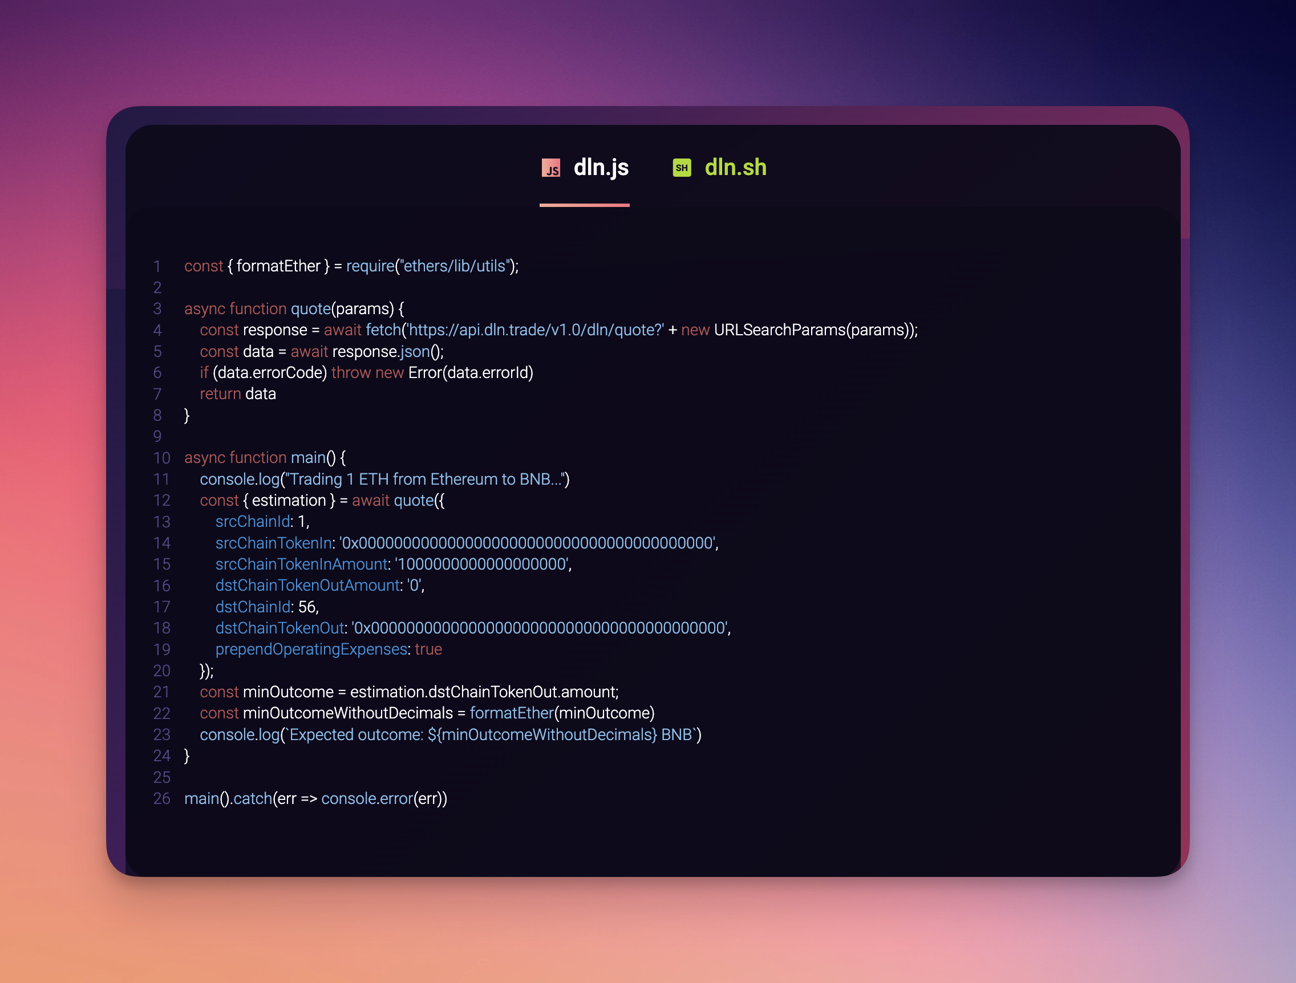
Task: Open the dln.sh tab
Action: (735, 168)
